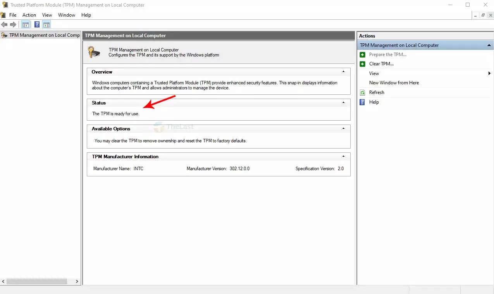Click the Status section heading
Image resolution: width=494 pixels, height=294 pixels.
(x=99, y=103)
